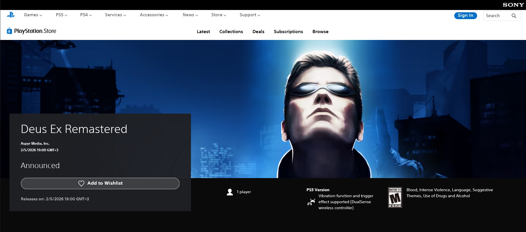
Task: Open the News dropdown menu
Action: (x=190, y=15)
